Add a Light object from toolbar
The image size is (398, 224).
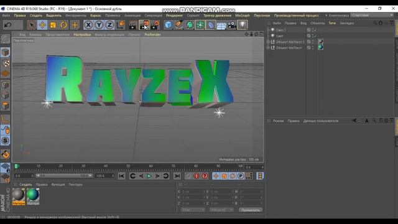(x=243, y=25)
